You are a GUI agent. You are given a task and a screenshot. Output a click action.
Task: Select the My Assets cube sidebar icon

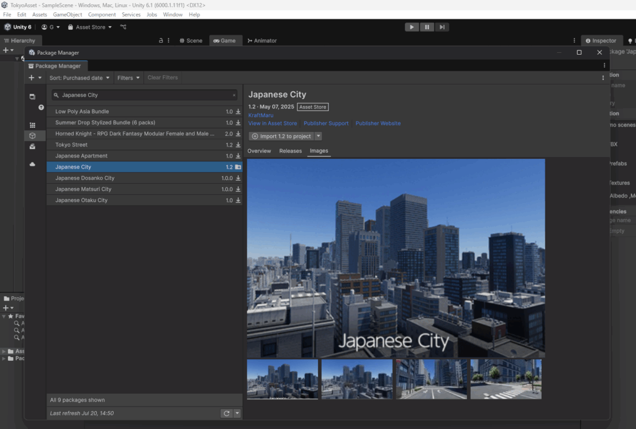32,136
